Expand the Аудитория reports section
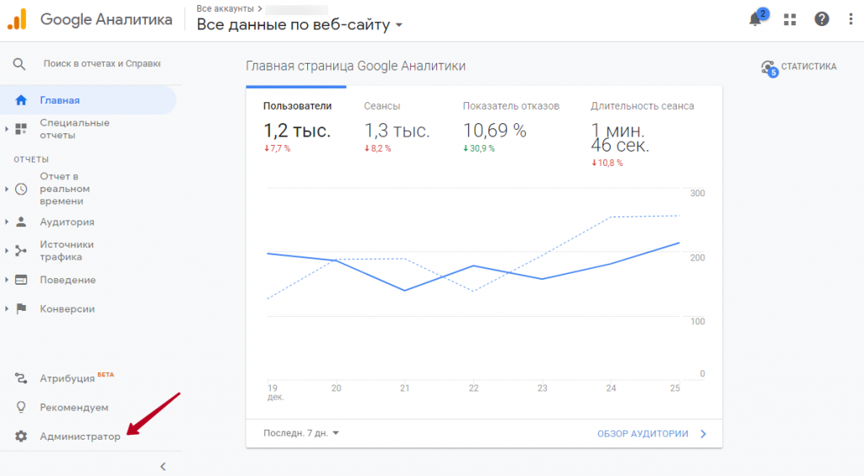 click(7, 222)
